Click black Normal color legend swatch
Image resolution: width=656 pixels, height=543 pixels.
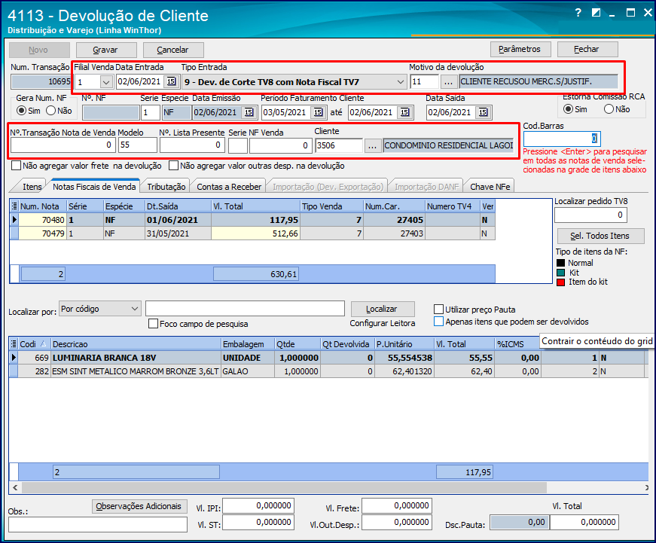click(560, 263)
